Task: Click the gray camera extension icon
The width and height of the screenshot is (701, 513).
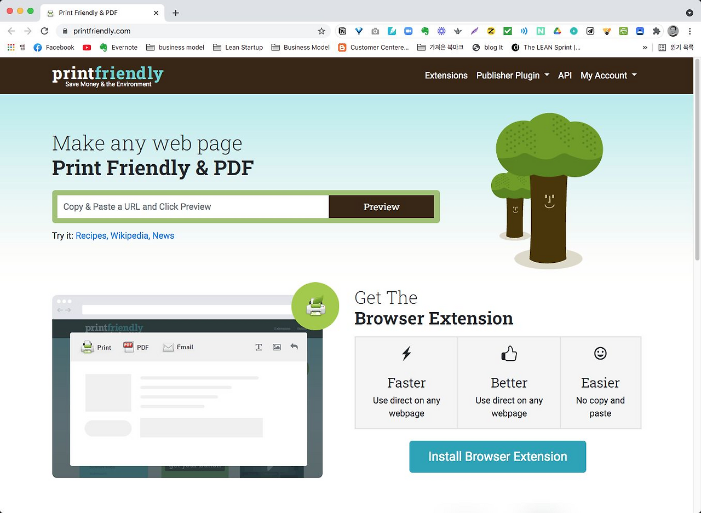Action: pos(375,31)
